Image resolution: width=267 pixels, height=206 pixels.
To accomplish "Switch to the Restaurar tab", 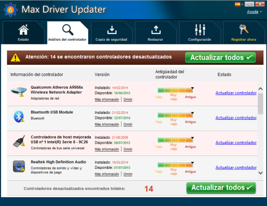I will [x=155, y=32].
